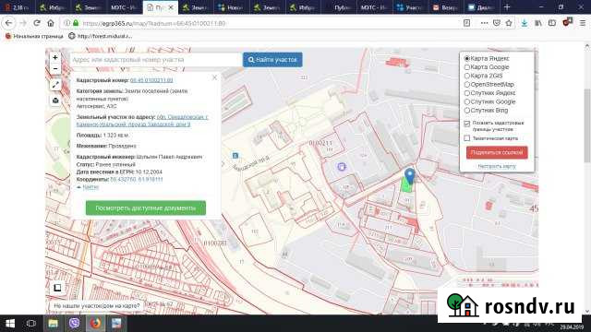Image resolution: width=591 pixels, height=332 pixels.
Task: Select OpenStreetMap map layer
Action: coord(466,84)
